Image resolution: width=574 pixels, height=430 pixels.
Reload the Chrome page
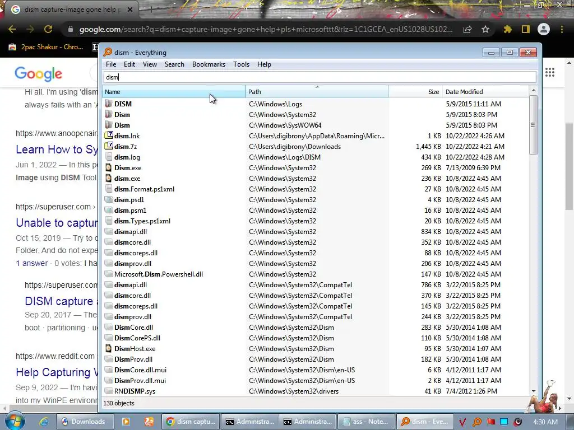(x=48, y=29)
